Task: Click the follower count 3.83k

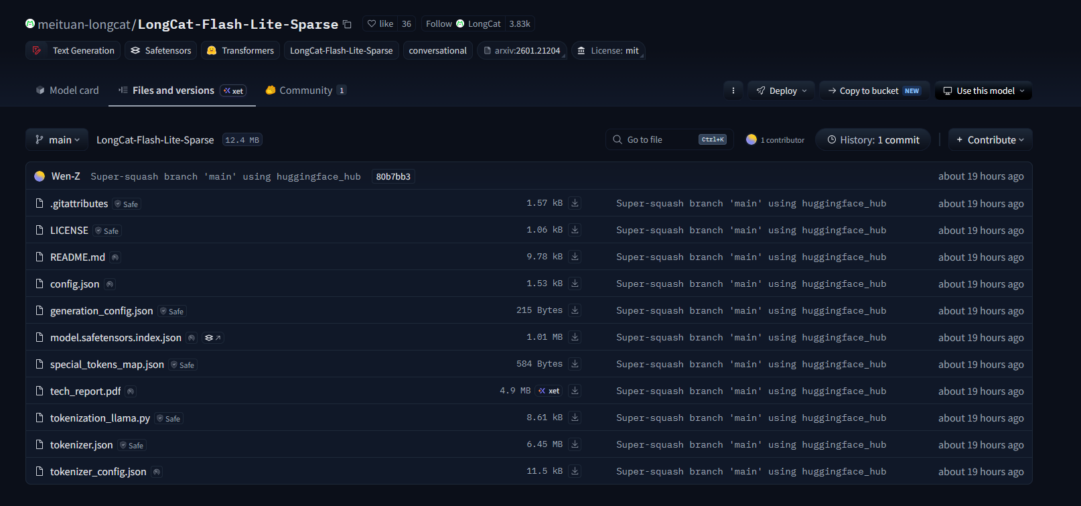Action: 520,24
